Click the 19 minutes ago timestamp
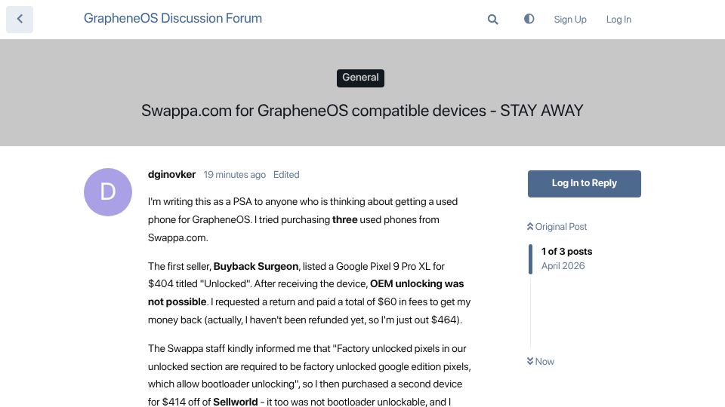The image size is (725, 407). (234, 175)
